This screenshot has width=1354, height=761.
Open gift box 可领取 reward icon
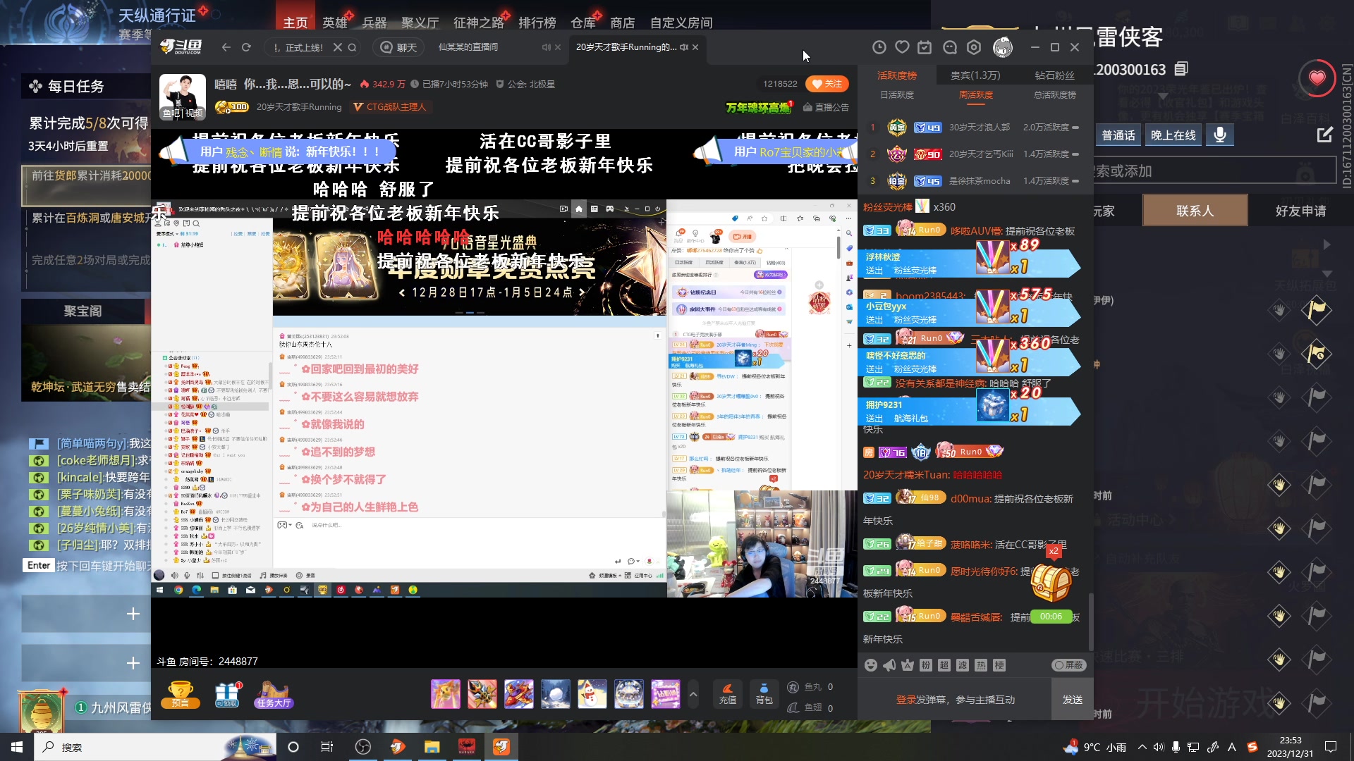coord(228,694)
